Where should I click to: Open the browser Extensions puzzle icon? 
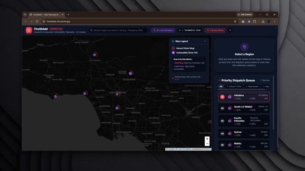pyautogui.click(x=254, y=22)
